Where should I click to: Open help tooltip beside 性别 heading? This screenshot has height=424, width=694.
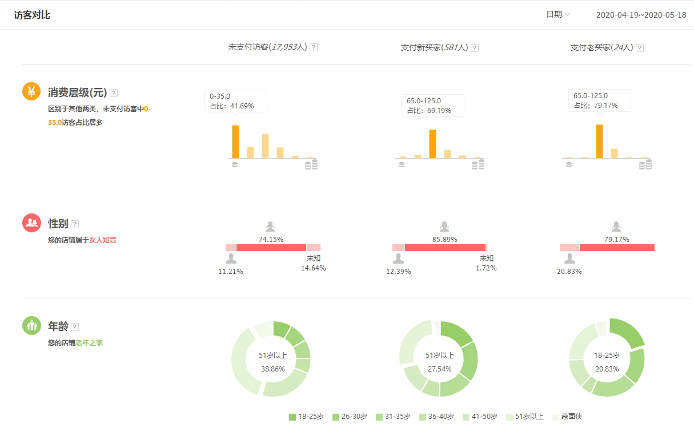point(75,224)
